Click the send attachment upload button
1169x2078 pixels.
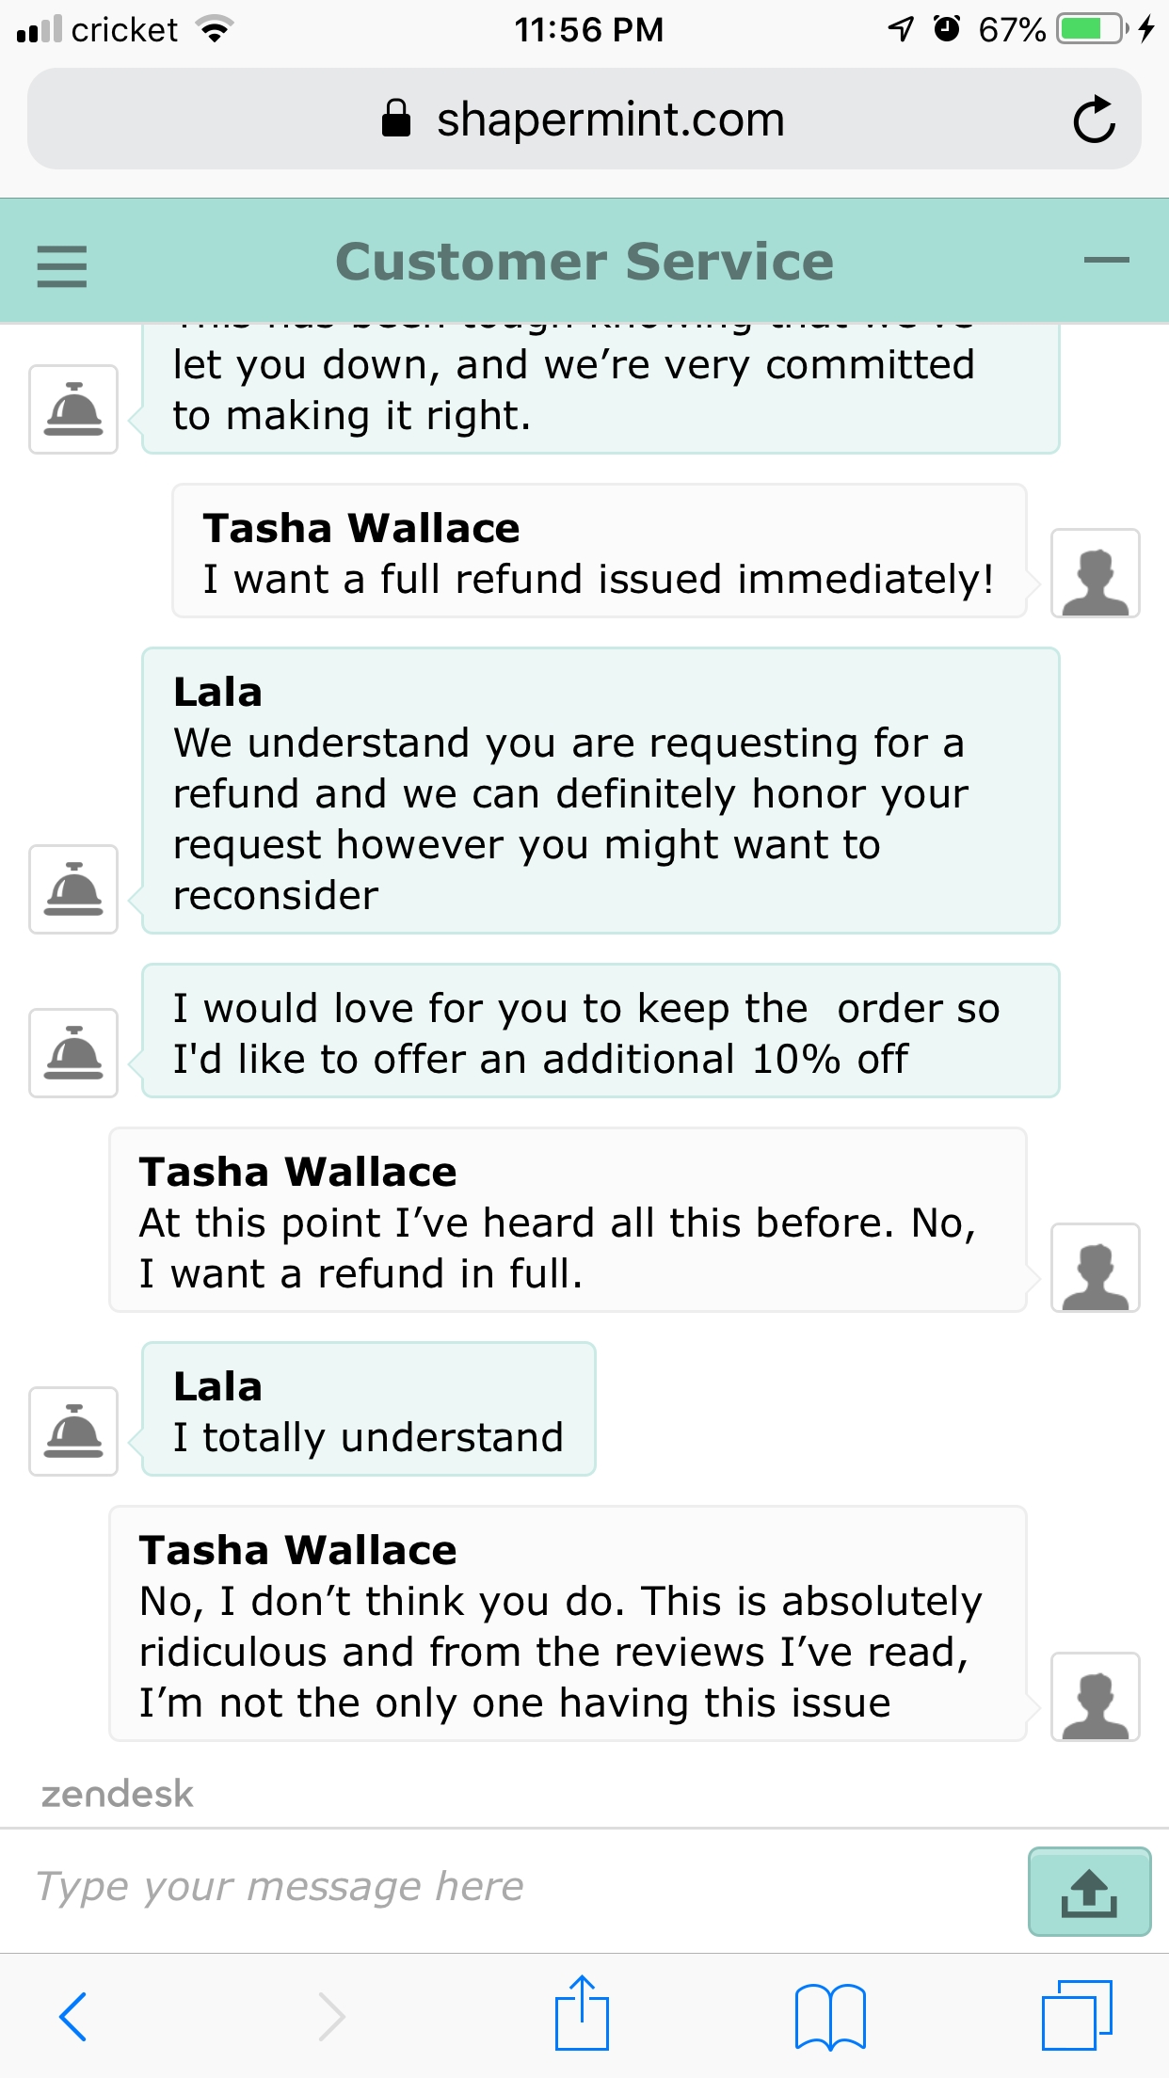coord(1089,1892)
